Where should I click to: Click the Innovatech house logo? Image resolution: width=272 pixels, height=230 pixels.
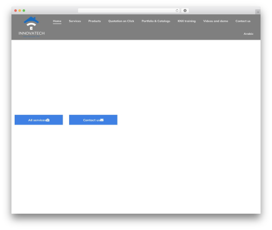[x=32, y=27]
